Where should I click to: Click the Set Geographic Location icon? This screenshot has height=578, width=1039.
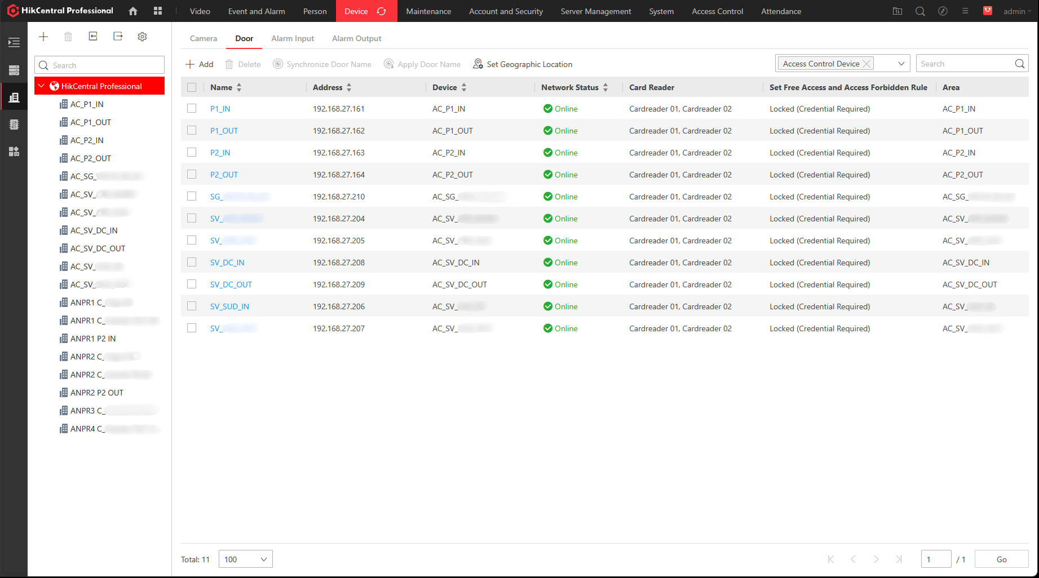pyautogui.click(x=478, y=64)
